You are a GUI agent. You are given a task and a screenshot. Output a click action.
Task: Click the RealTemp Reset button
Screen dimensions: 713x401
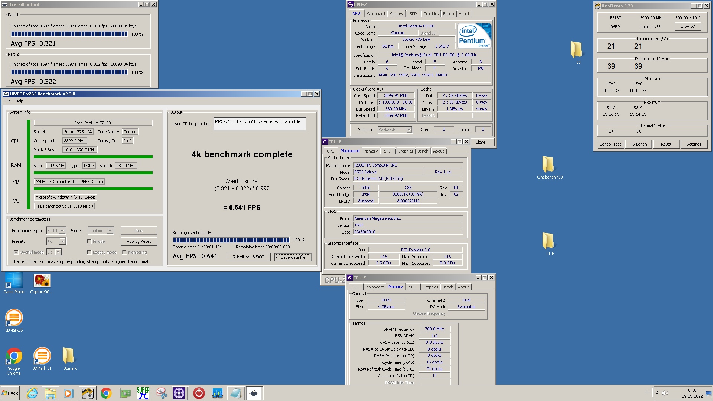click(666, 144)
